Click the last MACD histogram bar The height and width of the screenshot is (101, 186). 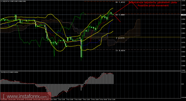(113, 79)
